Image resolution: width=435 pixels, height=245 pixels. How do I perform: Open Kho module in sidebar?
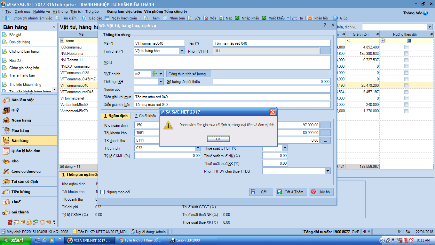tap(29, 161)
